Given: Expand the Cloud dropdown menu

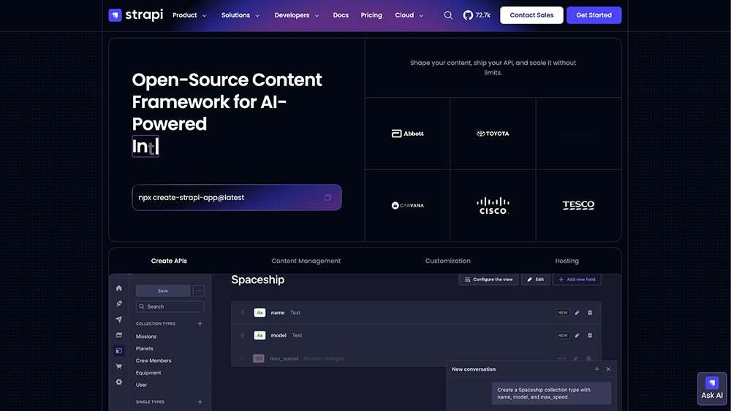Looking at the screenshot, I should tap(409, 15).
